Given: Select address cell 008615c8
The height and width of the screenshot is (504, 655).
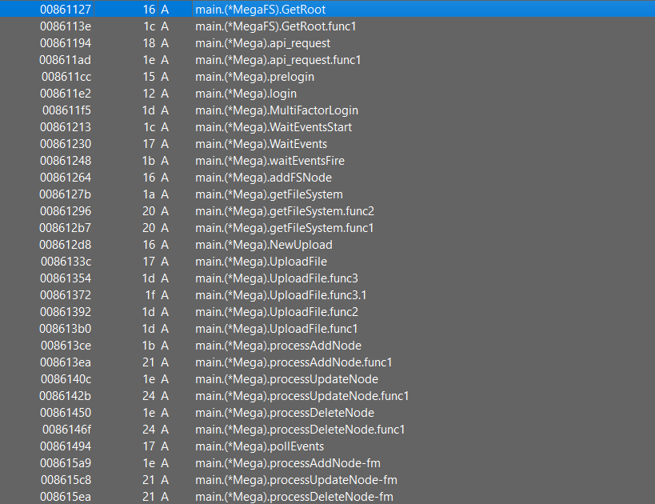Looking at the screenshot, I should (x=66, y=480).
